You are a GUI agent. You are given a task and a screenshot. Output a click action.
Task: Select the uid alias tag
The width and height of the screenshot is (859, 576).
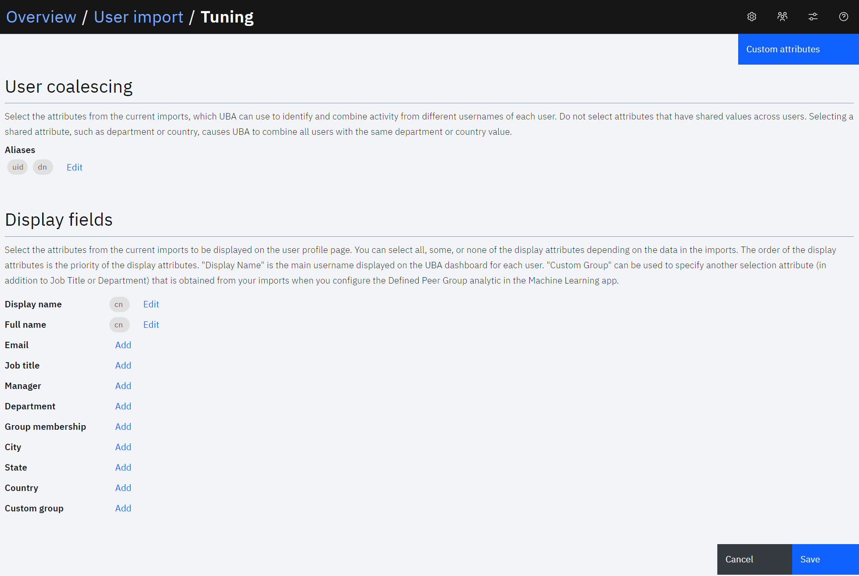tap(17, 167)
